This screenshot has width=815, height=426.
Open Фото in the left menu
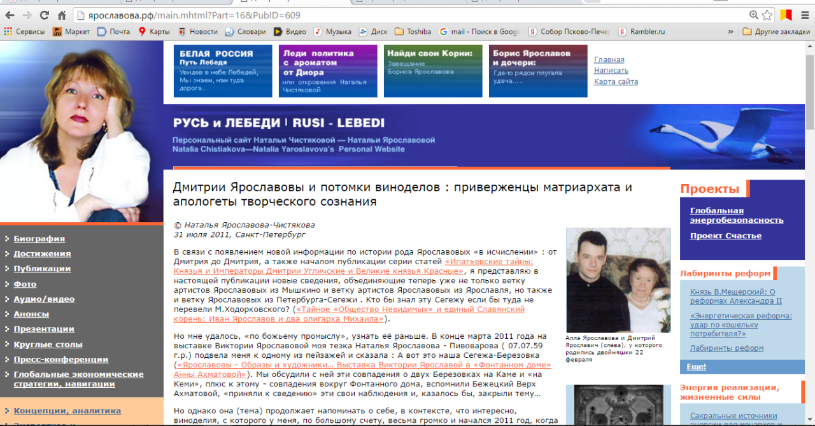(25, 284)
